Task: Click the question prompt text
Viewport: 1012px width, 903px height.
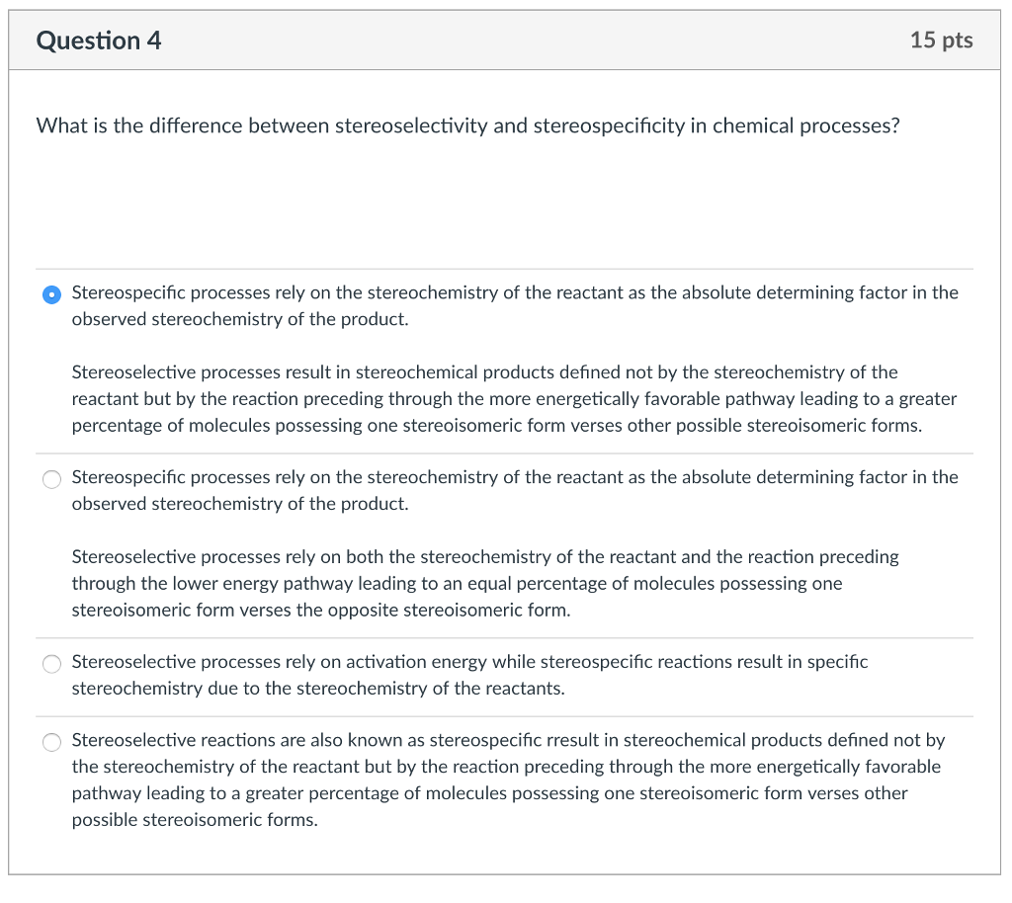Action: pos(467,125)
